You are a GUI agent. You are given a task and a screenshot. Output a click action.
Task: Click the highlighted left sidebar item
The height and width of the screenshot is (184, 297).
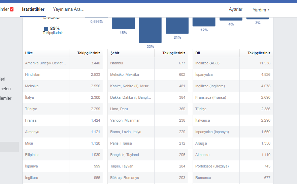coord(9,147)
